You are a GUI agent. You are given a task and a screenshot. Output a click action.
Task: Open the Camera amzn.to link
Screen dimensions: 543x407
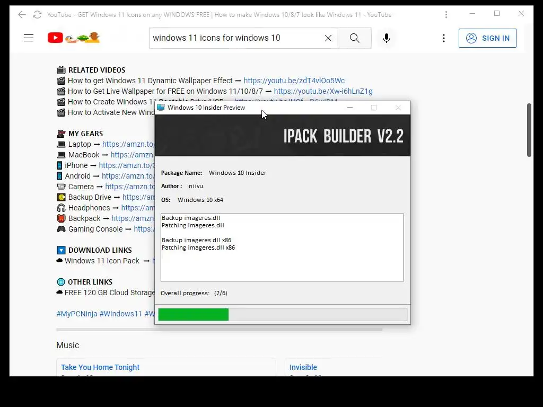click(130, 187)
